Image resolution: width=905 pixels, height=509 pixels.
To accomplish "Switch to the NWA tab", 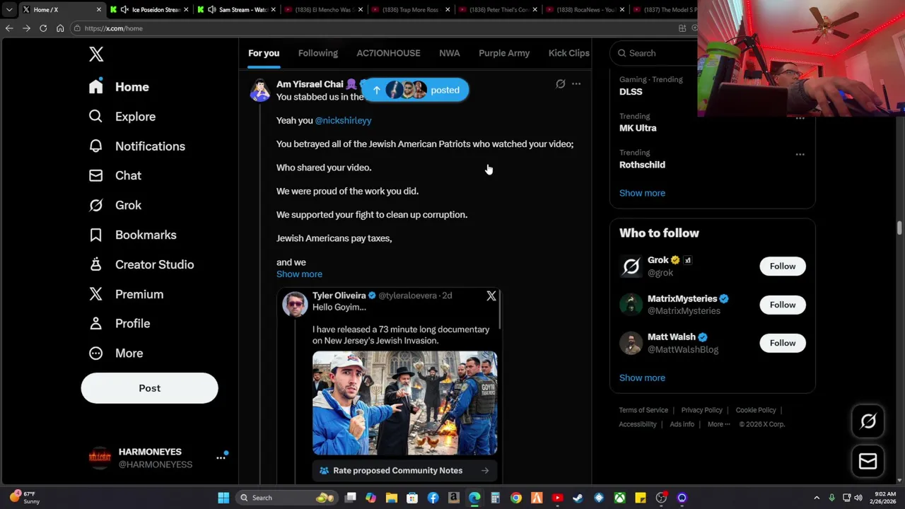I will click(x=450, y=53).
